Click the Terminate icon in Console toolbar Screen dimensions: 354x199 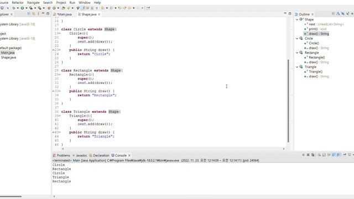[x=303, y=155]
